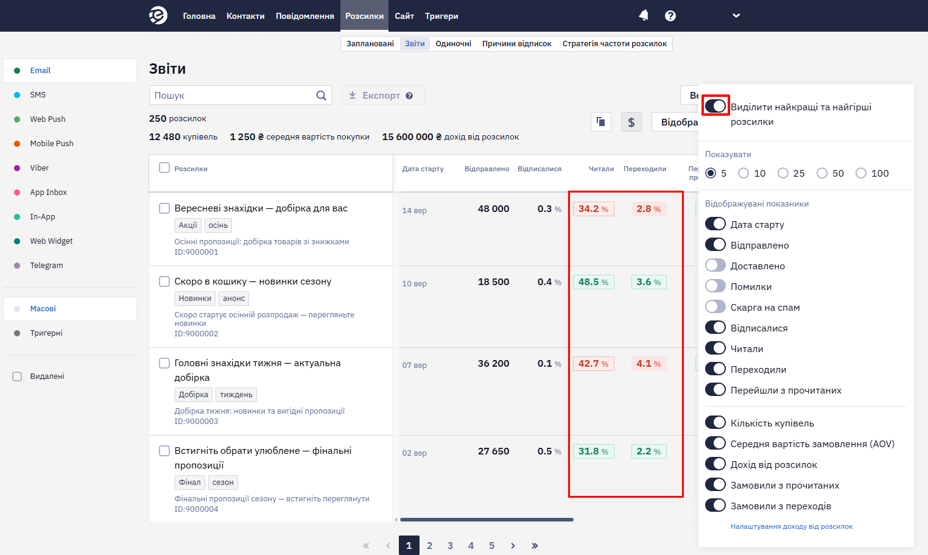This screenshot has width=928, height=555.
Task: Sort by Відправлено column header
Action: (x=487, y=169)
